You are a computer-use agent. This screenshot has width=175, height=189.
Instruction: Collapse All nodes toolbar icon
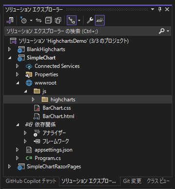tap(48, 20)
